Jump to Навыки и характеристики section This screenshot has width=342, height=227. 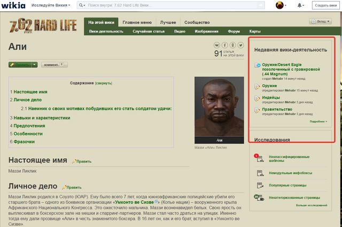42,118
